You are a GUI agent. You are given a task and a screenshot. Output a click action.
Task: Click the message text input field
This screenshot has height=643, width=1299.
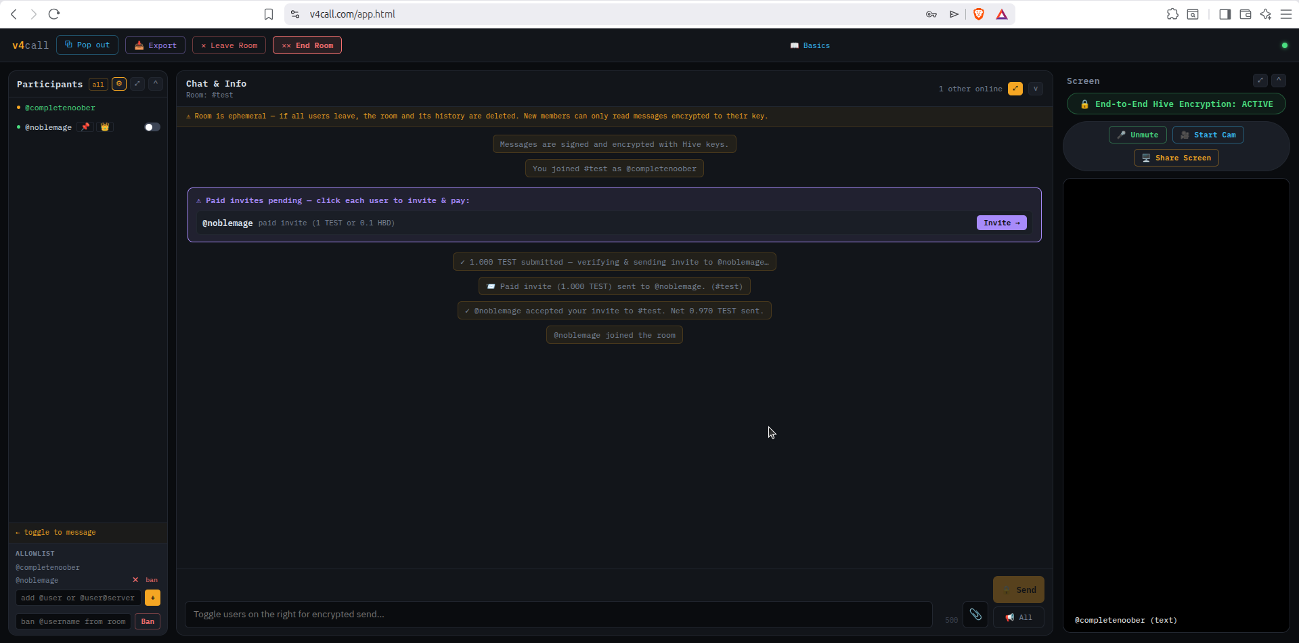click(x=558, y=614)
